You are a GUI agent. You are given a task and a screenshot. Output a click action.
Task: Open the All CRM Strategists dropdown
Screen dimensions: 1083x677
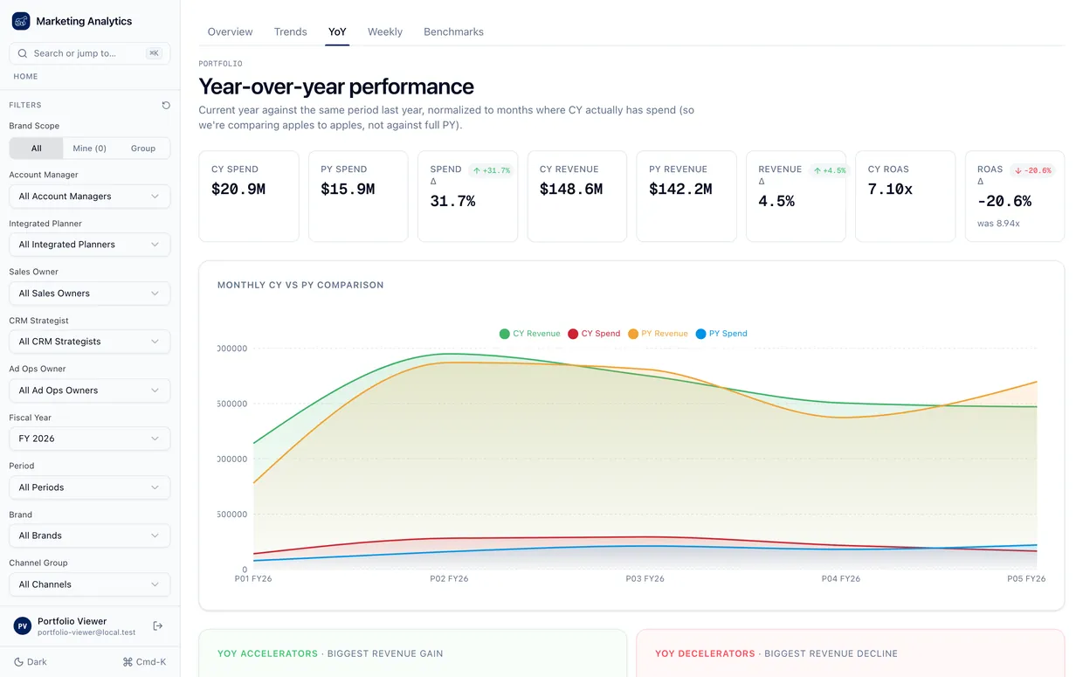point(90,342)
